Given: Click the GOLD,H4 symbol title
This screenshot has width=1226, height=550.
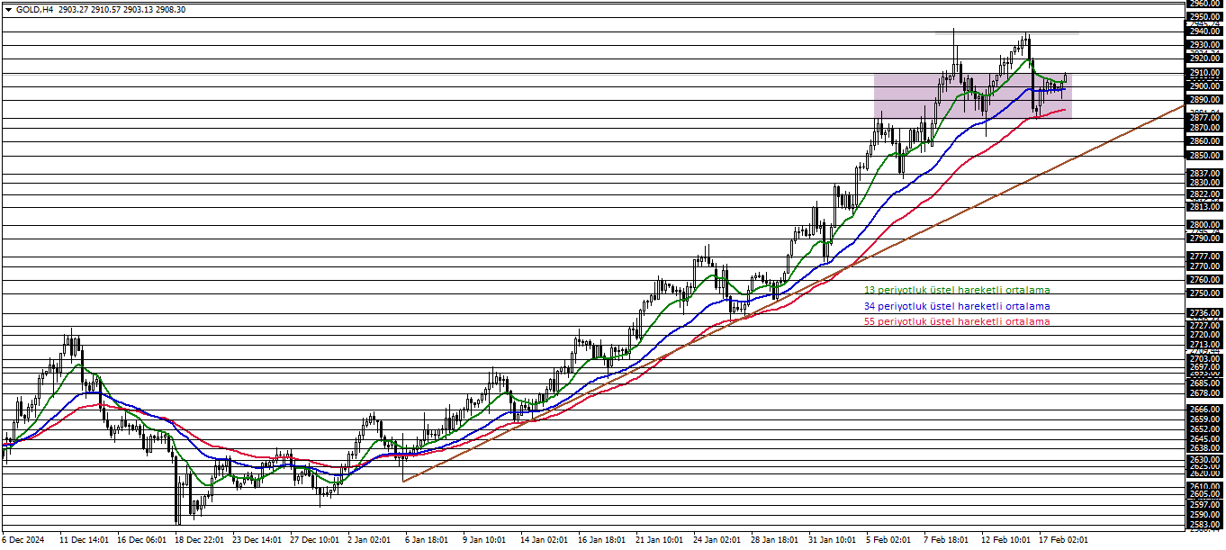Looking at the screenshot, I should 34,9.
